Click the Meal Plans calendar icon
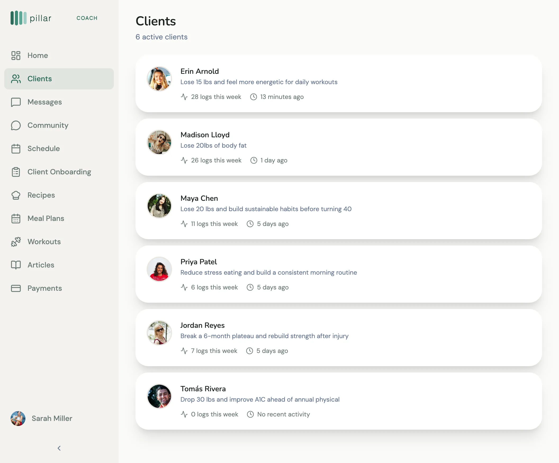Screen dimensions: 559x463 (x=16, y=219)
